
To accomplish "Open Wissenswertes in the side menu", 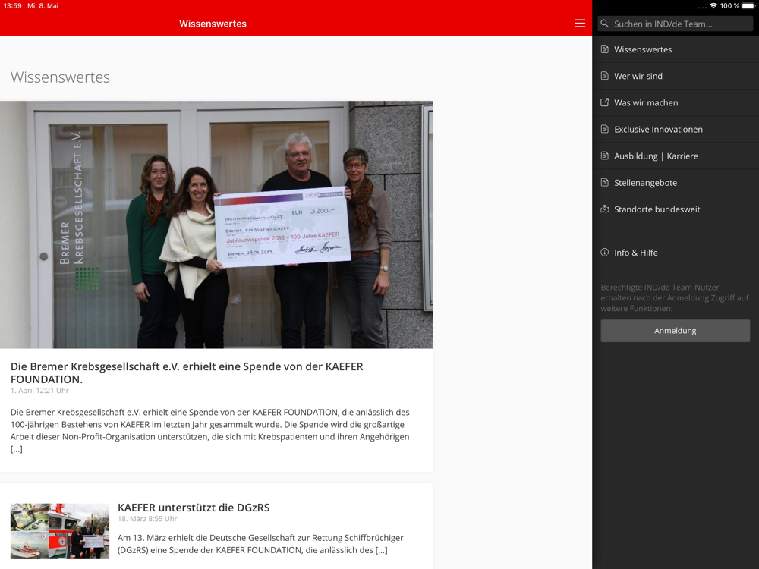I will pos(676,49).
